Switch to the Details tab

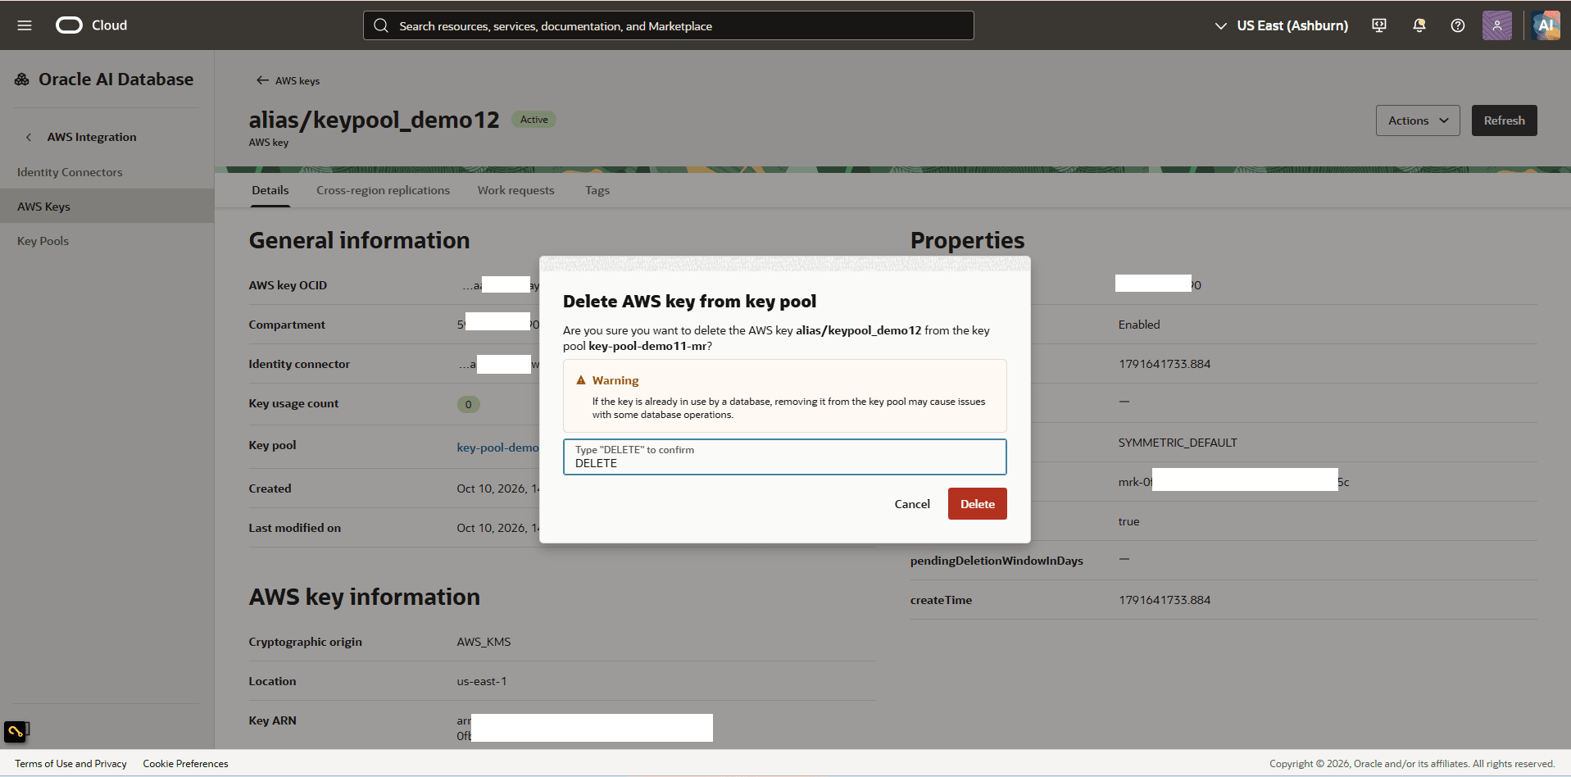click(270, 190)
